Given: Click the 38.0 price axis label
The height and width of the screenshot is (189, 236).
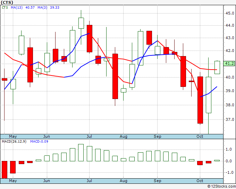Looking at the screenshot, I should 230,105.
